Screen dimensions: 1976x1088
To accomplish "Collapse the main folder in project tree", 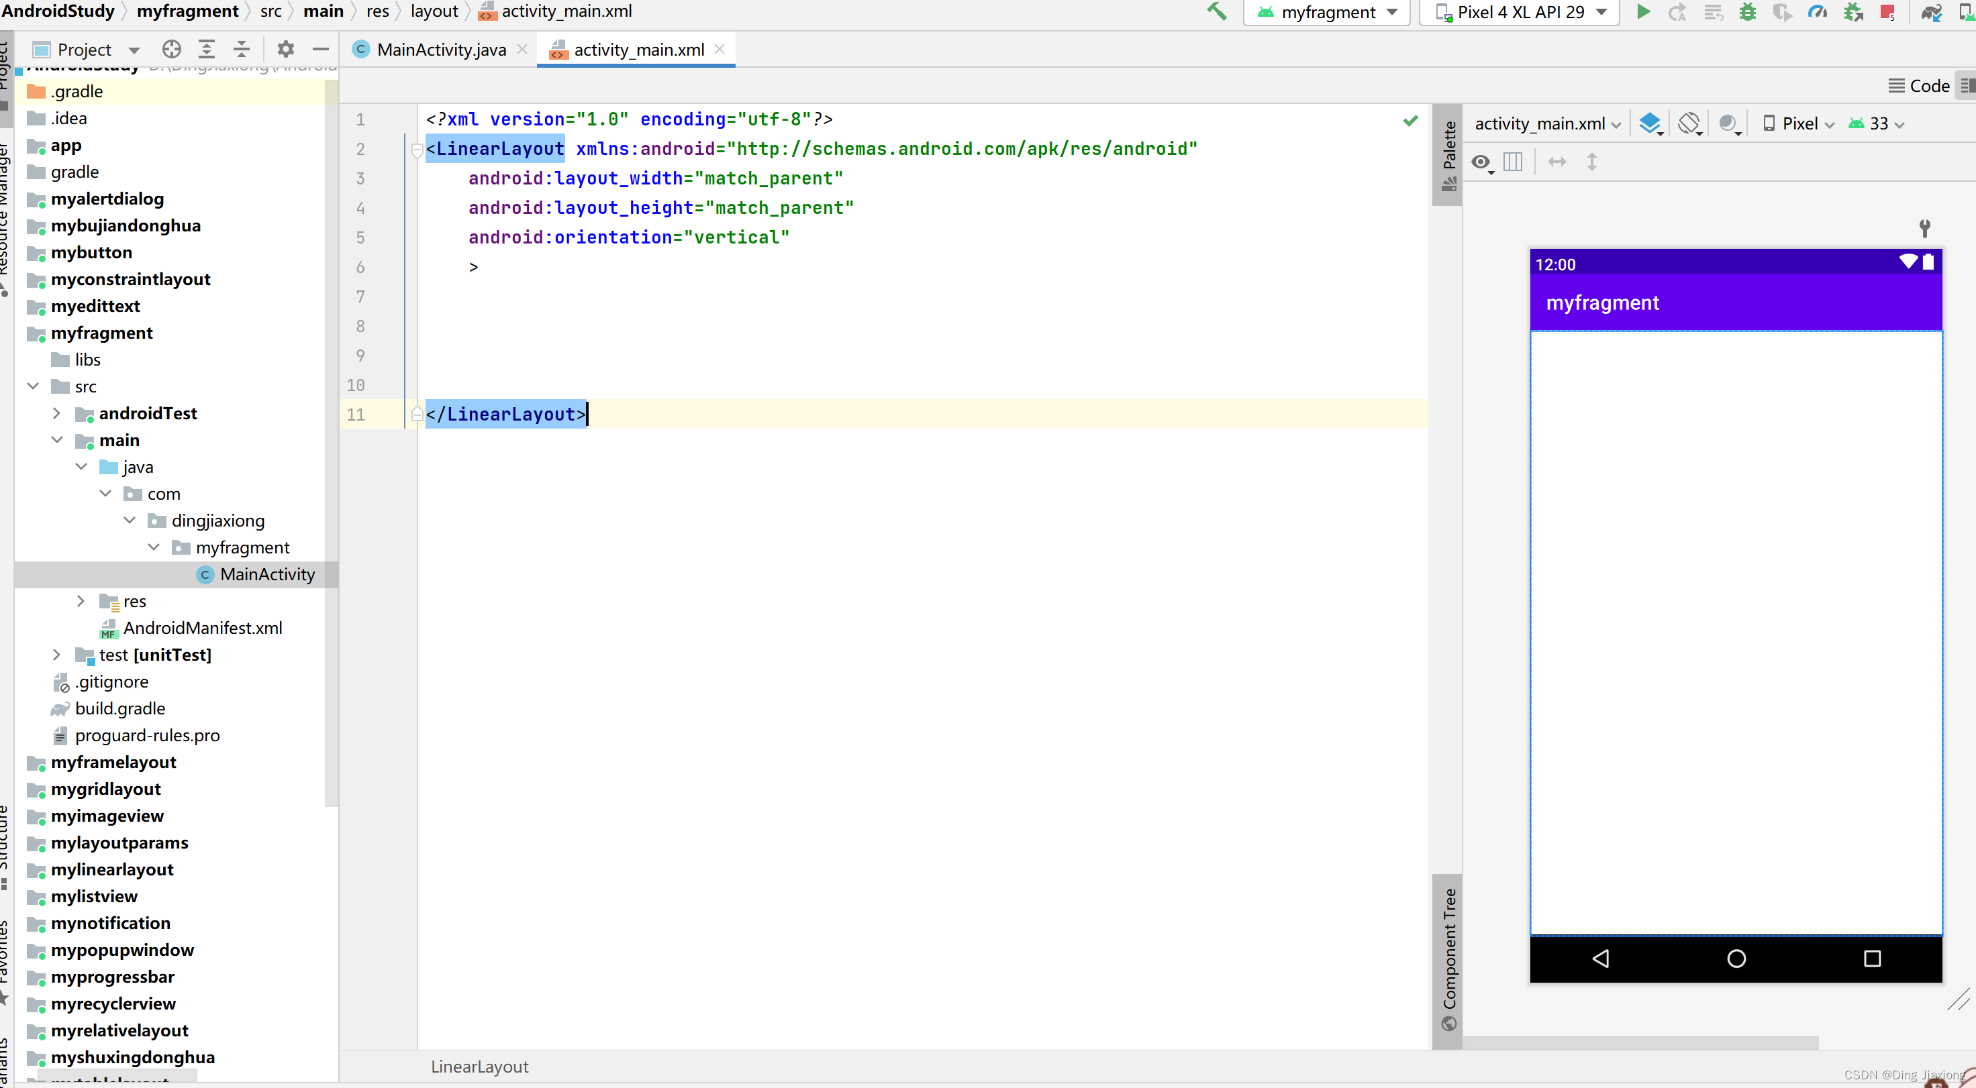I will coord(57,440).
